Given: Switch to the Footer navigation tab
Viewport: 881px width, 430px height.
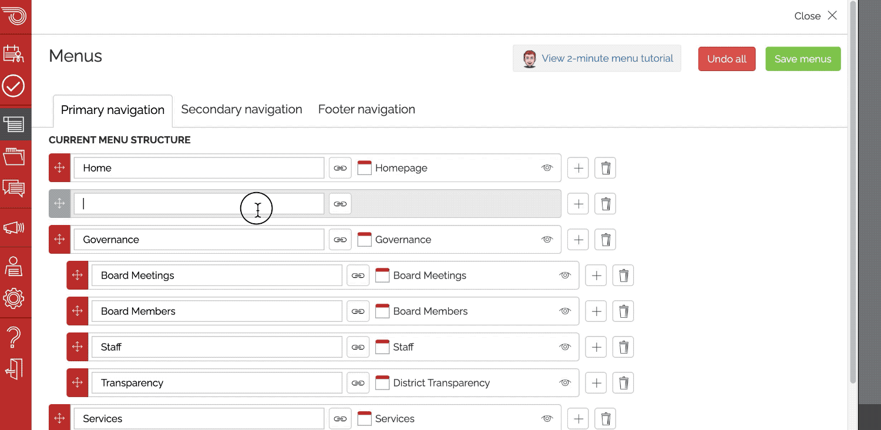Looking at the screenshot, I should click(x=366, y=109).
